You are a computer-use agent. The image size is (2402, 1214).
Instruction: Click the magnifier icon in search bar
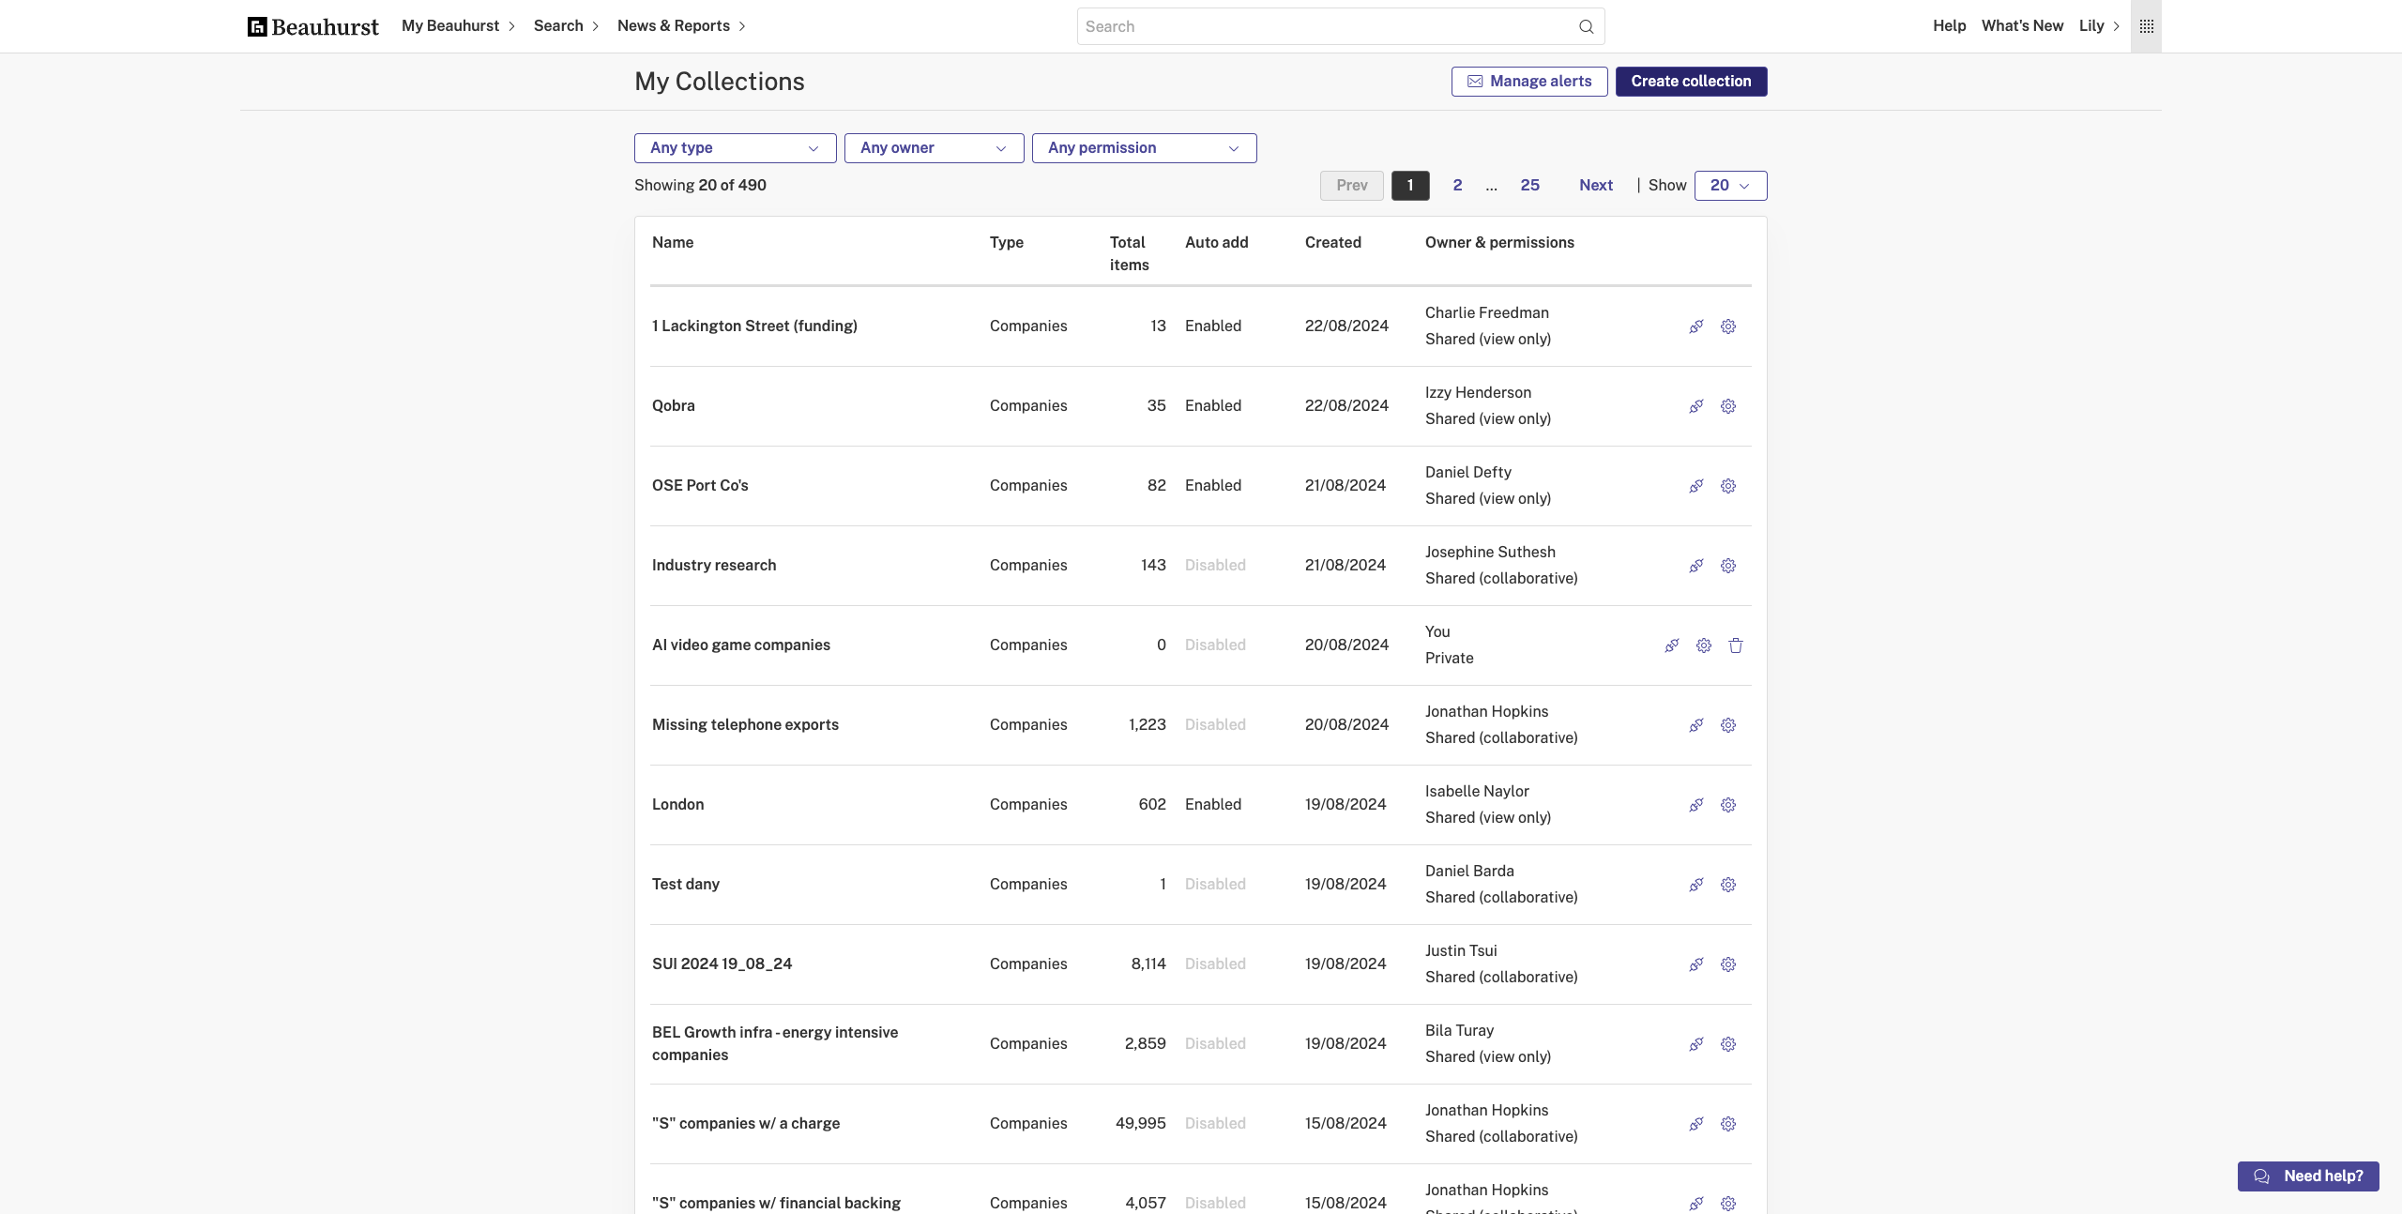1586,26
